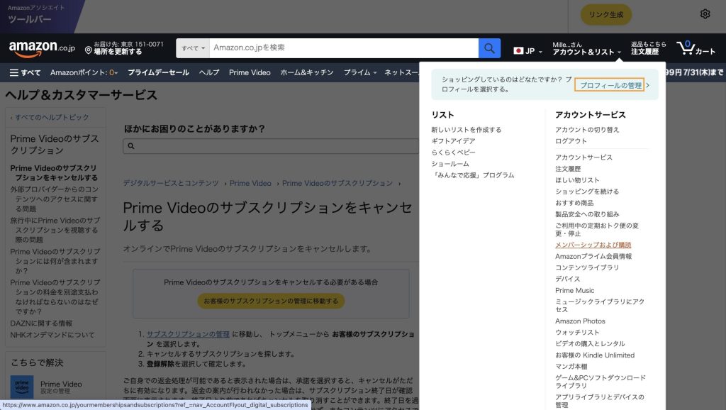Open the hamburger すべて menu
The height and width of the screenshot is (410, 726).
[x=25, y=72]
